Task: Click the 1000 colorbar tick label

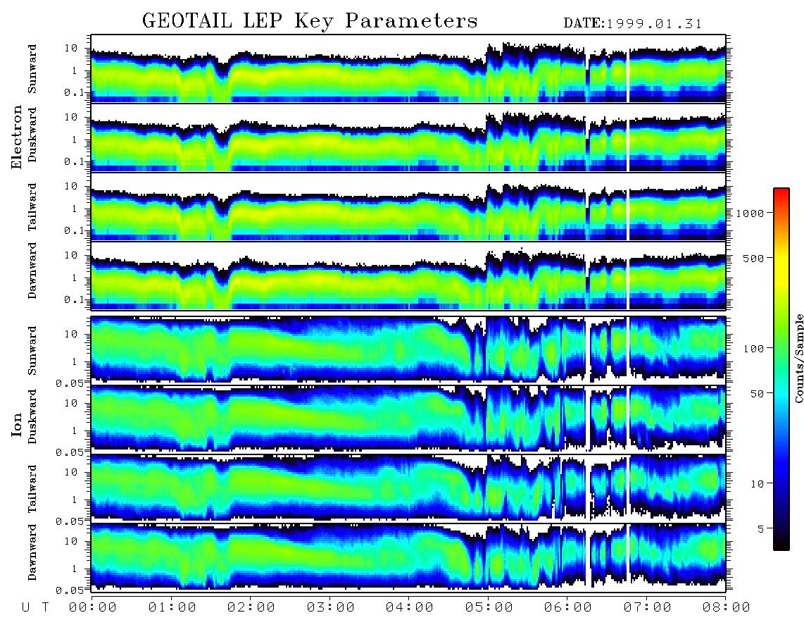Action: coord(750,213)
